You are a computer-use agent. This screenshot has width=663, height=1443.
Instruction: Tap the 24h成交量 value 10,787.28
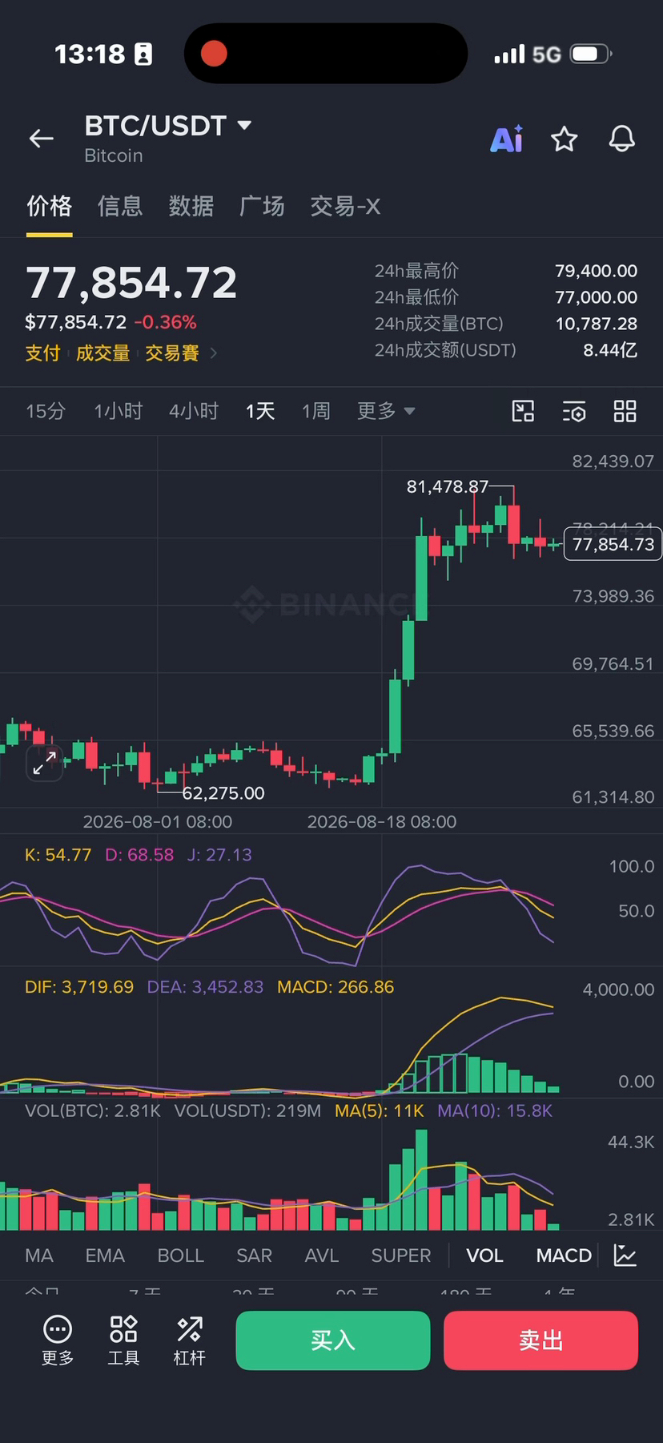pyautogui.click(x=597, y=324)
